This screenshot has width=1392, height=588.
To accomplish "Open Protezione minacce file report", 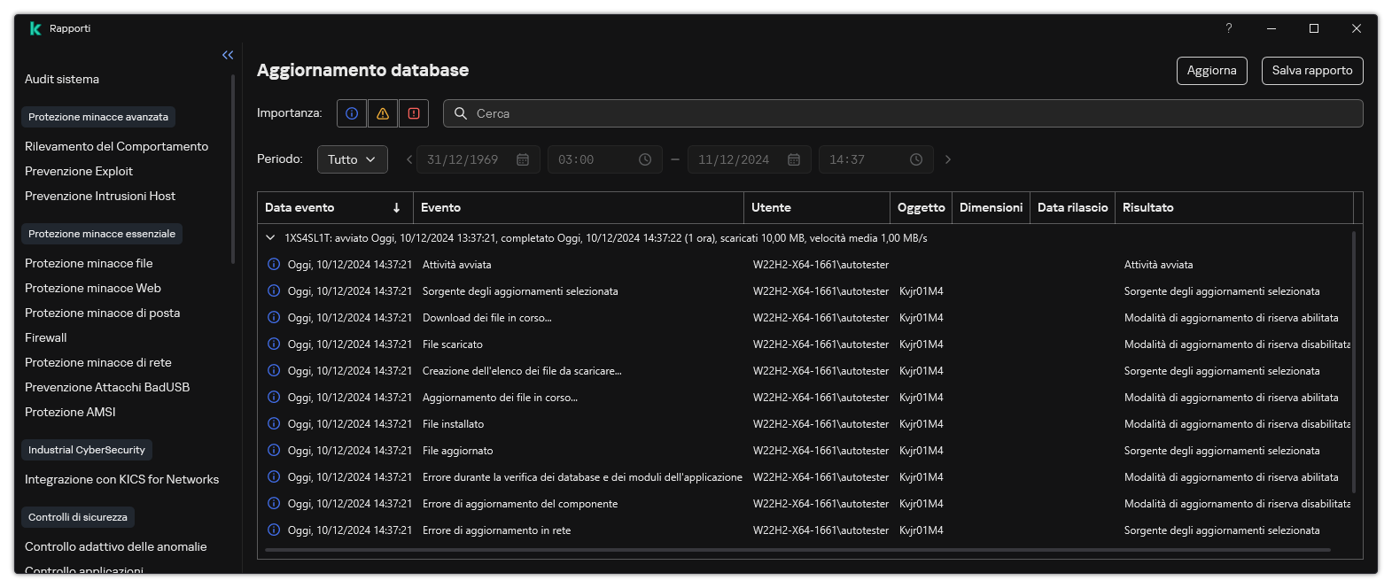I will pos(89,263).
